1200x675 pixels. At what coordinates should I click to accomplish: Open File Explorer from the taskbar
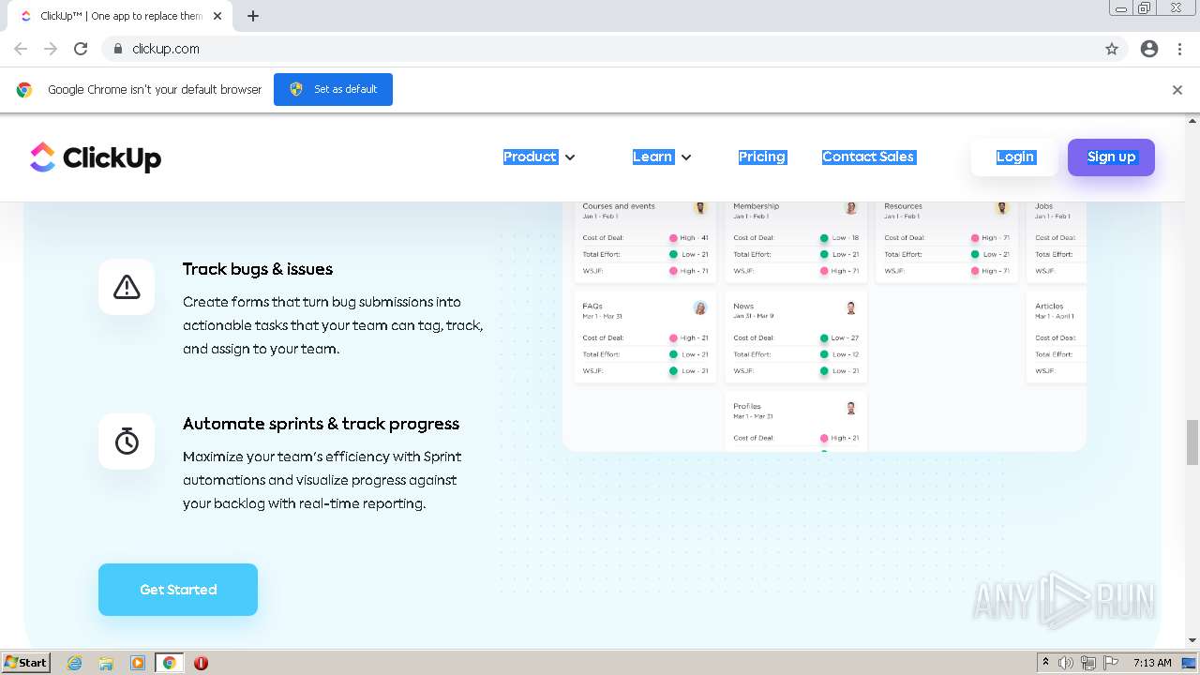106,663
